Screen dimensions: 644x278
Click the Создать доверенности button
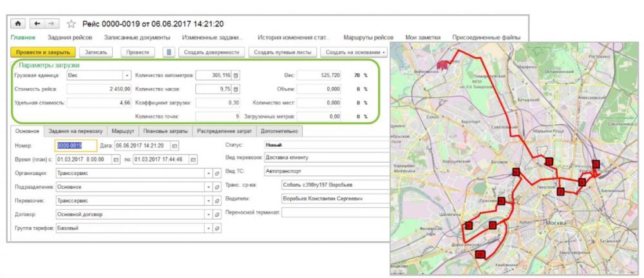click(x=211, y=52)
